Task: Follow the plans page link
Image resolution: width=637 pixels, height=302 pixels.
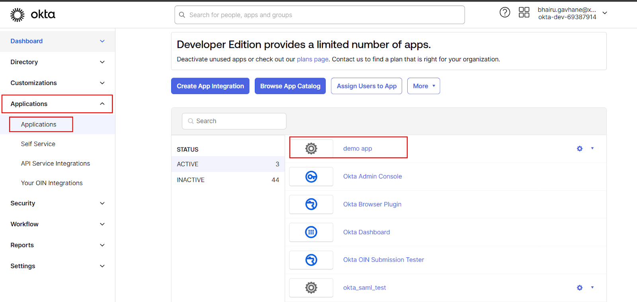Action: click(x=313, y=59)
